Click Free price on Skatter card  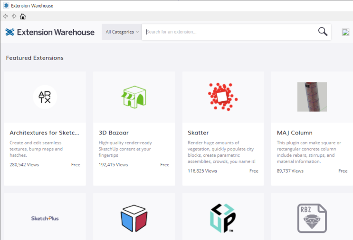point(254,171)
